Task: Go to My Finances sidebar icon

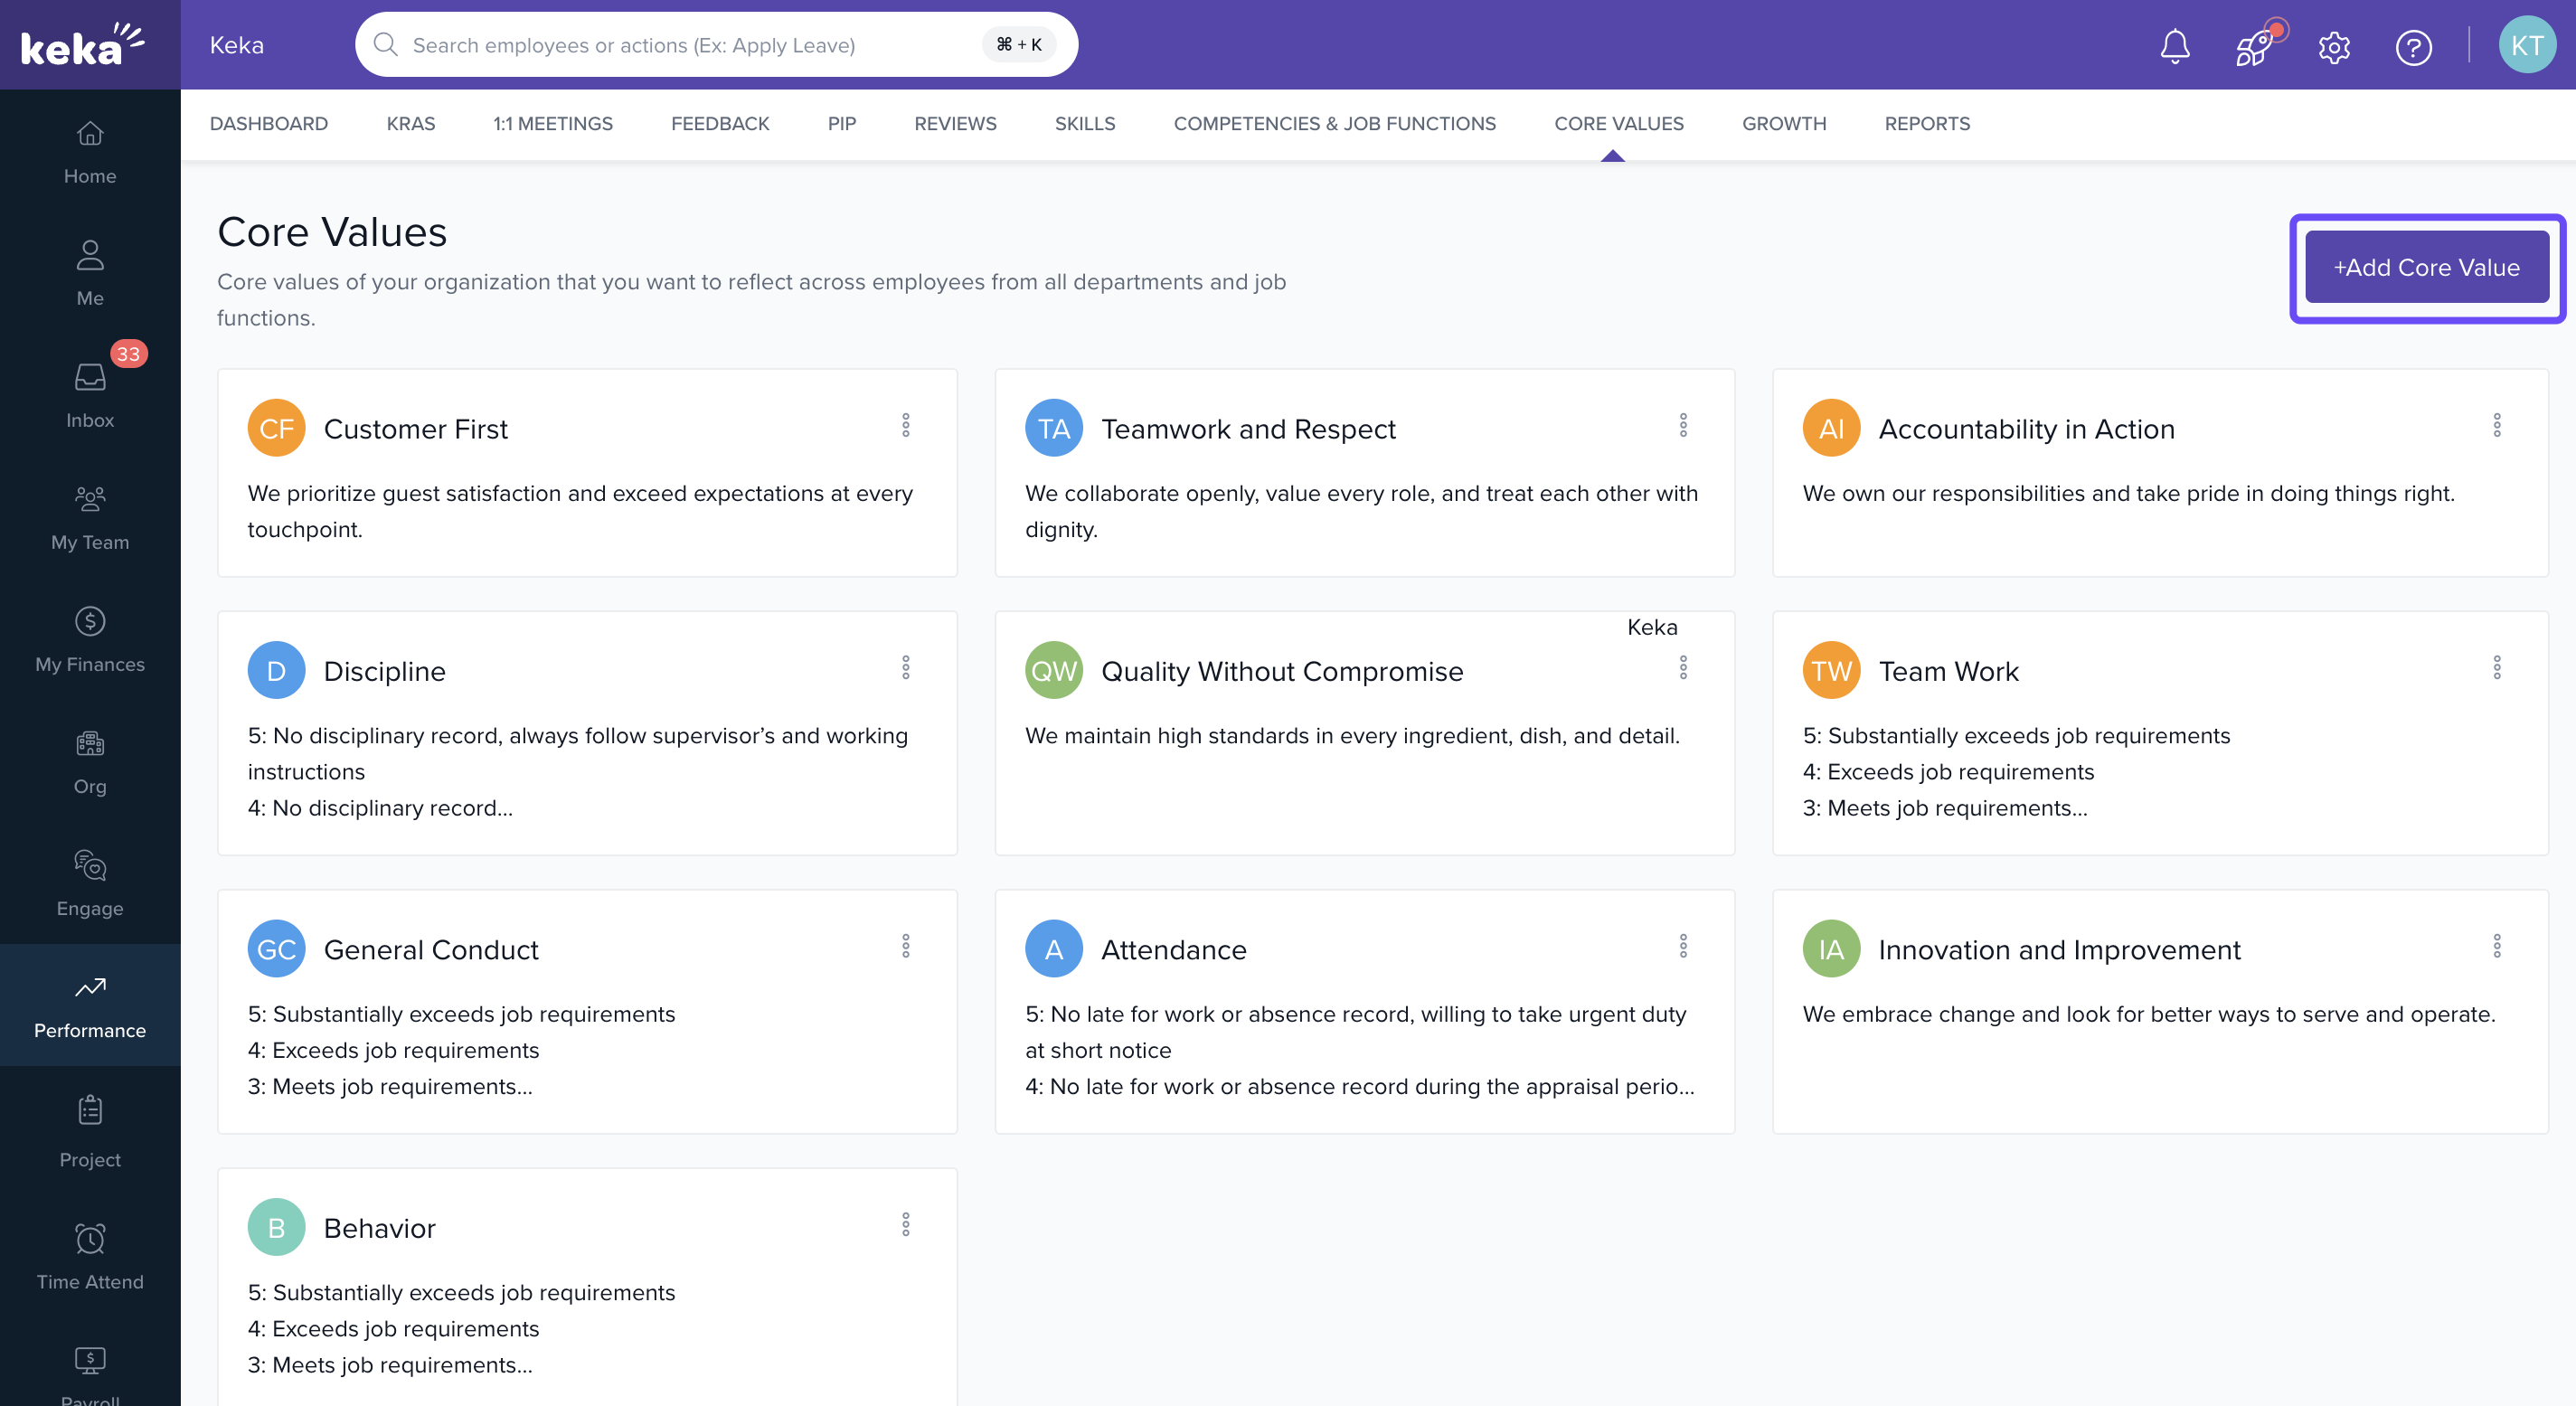Action: [x=90, y=639]
